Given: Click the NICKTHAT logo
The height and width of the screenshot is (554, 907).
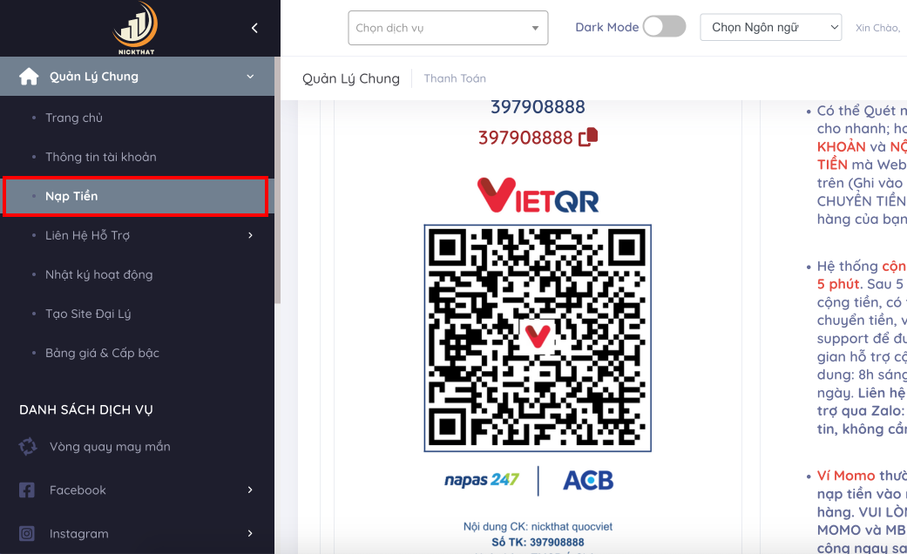Looking at the screenshot, I should (x=135, y=29).
